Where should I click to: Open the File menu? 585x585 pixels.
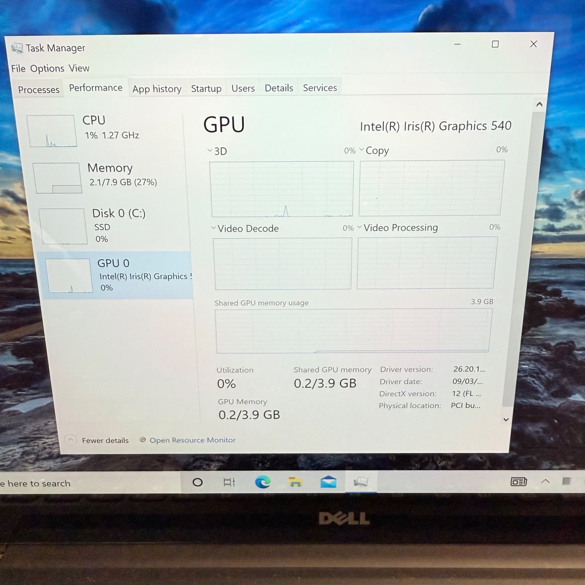coord(18,69)
